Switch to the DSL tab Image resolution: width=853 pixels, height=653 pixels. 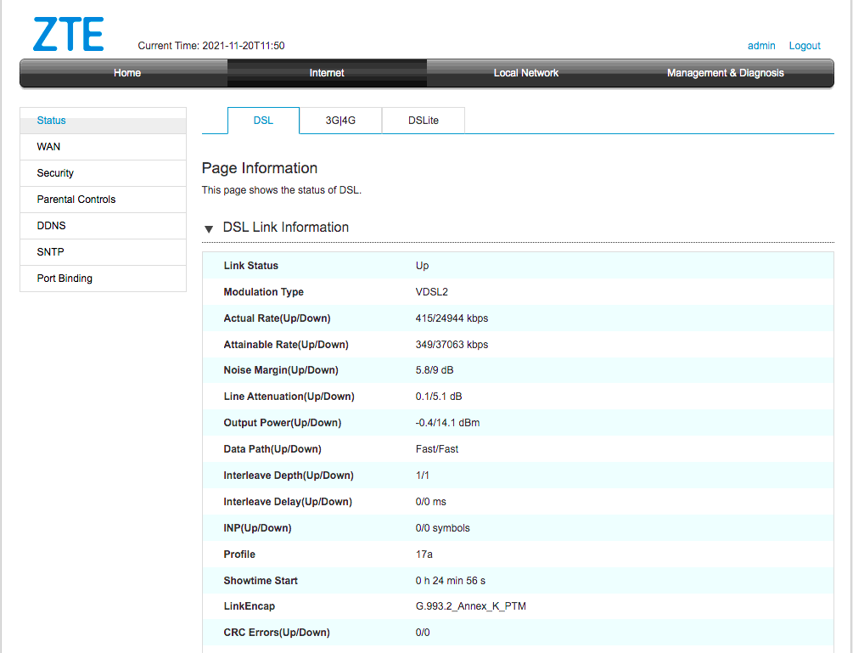click(263, 121)
